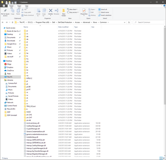Image resolution: width=166 pixels, height=160 pixels.
Task: Click the Rename ribbon icon
Action: pos(56,10)
